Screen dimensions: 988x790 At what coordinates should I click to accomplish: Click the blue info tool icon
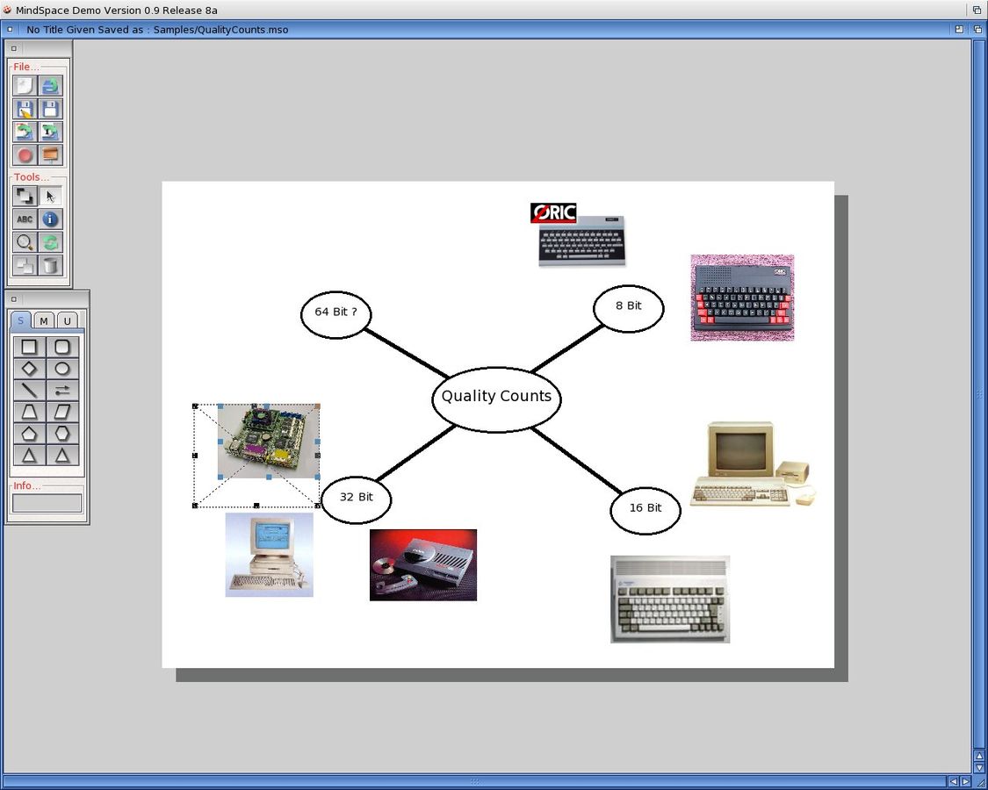(51, 219)
